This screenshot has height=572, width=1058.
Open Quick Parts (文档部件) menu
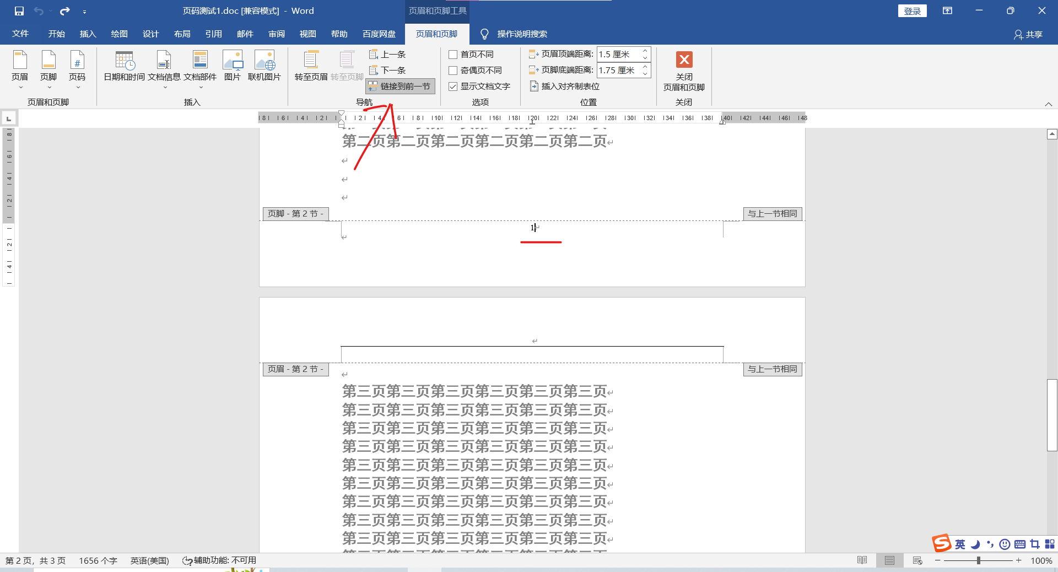pyautogui.click(x=200, y=69)
